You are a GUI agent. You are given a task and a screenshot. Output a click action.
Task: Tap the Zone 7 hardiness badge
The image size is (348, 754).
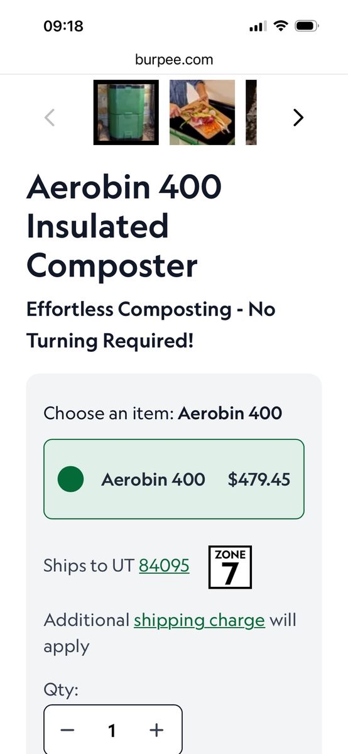coord(230,567)
